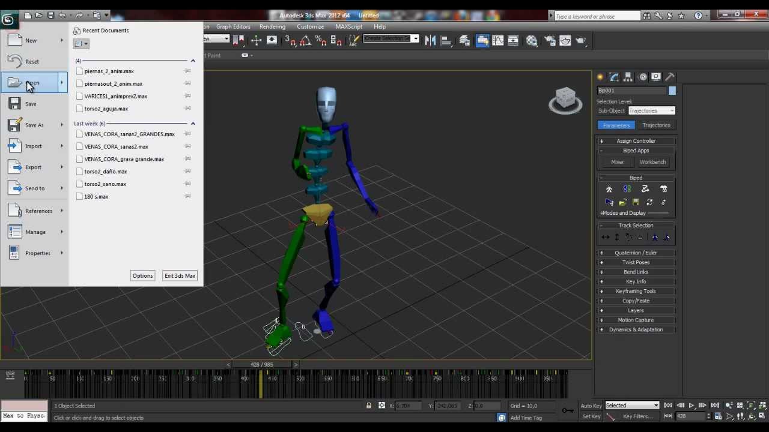769x432 pixels.
Task: Click the Mirror tool in main toolbar
Action: point(430,40)
